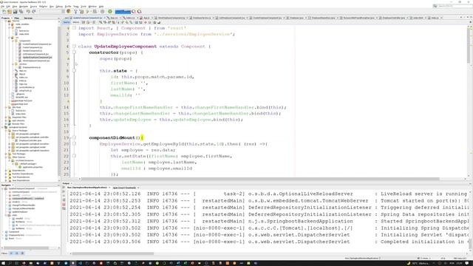Switch to the Files panel tab

(x=16, y=18)
